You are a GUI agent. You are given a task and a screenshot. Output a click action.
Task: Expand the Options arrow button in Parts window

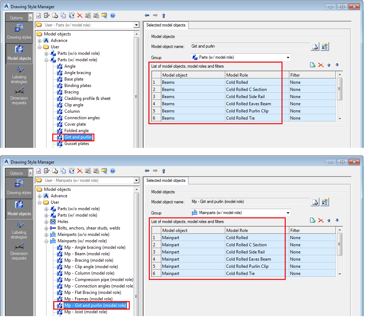click(x=30, y=18)
